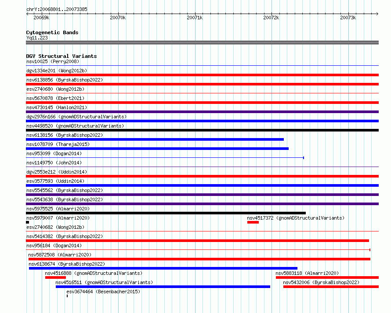Select nsv4517372 (gnomADStructuralVariants) label
The height and width of the screenshot is (313, 391).
(x=296, y=218)
